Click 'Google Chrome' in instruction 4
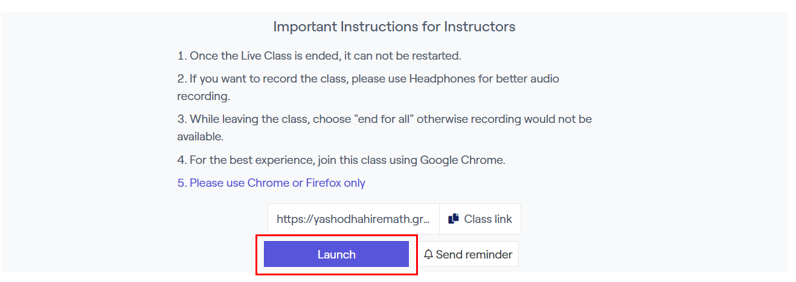Screen dimensions: 796x282 click(x=462, y=160)
